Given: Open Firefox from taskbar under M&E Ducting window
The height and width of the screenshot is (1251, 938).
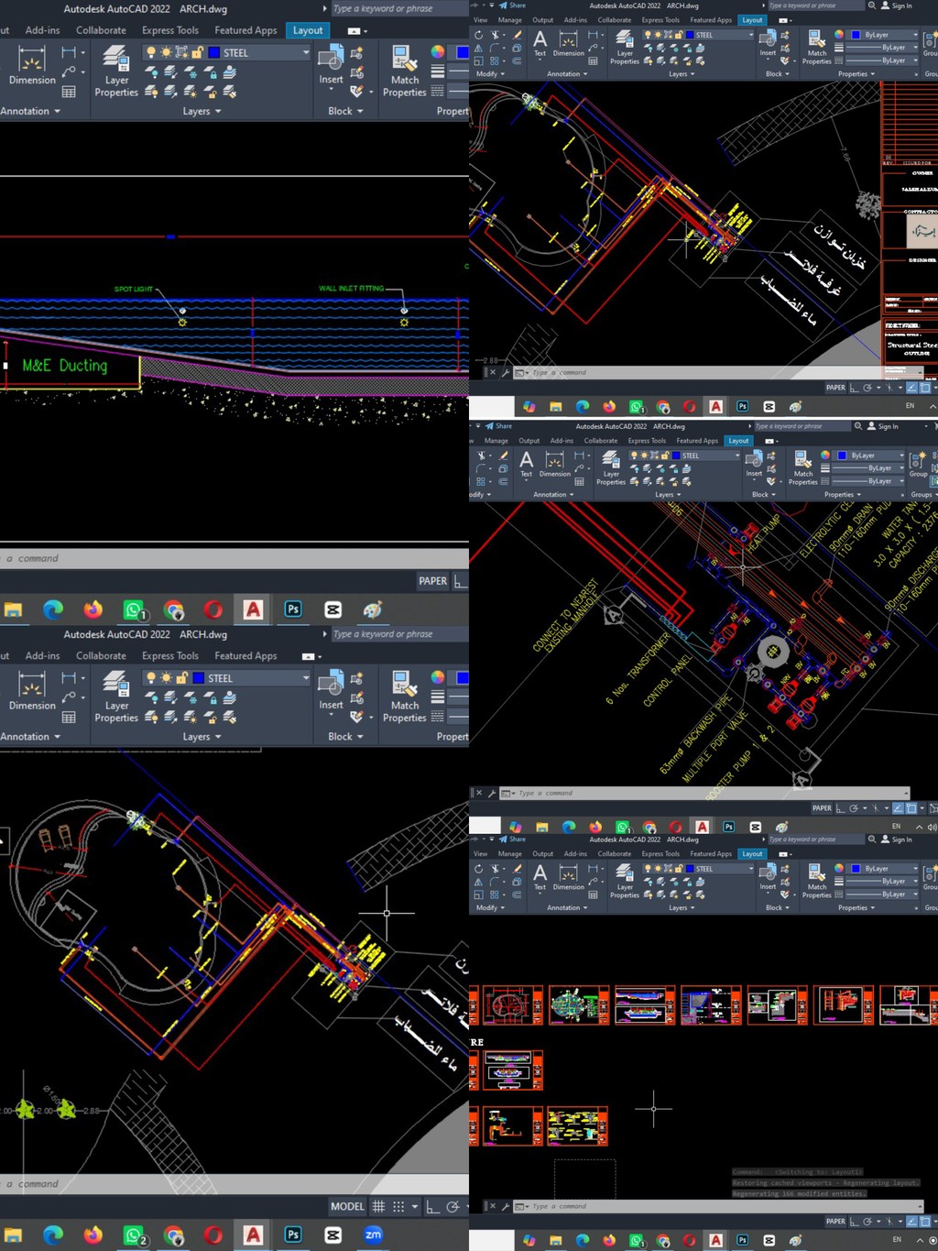Looking at the screenshot, I should click(93, 609).
